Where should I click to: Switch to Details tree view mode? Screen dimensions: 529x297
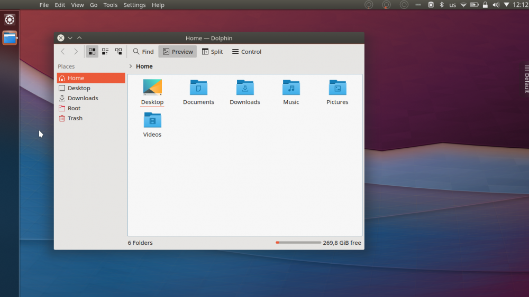click(118, 52)
